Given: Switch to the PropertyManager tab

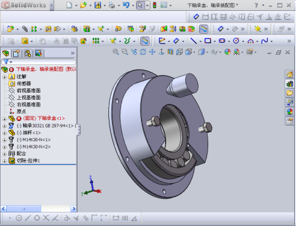Looking at the screenshot, I should (x=17, y=53).
